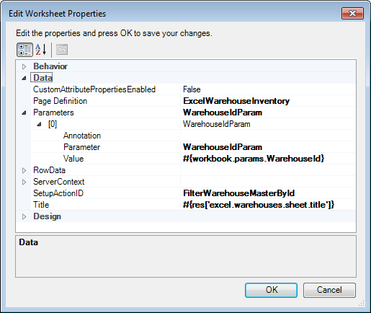371x313 pixels.
Task: Expand the Design category
Action: point(24,216)
